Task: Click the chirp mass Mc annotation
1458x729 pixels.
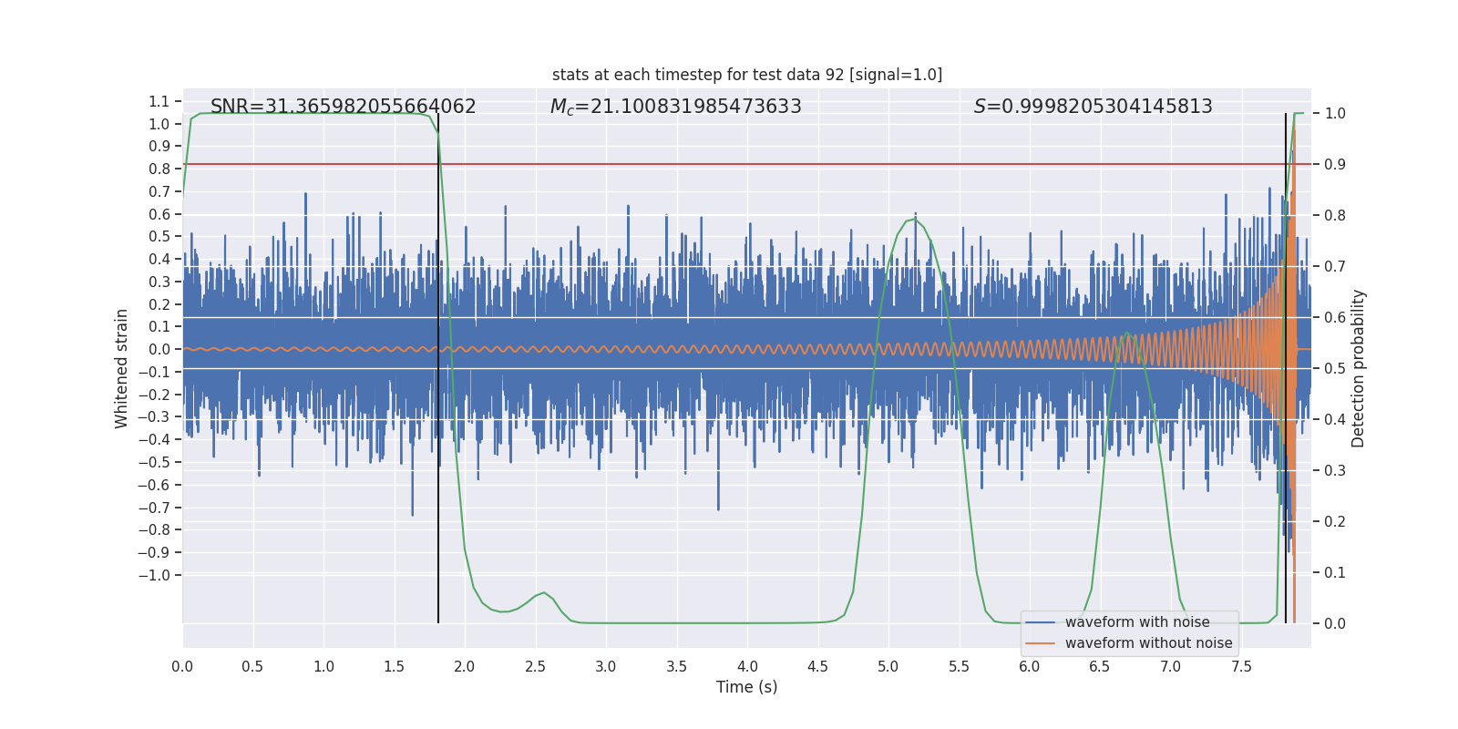Action: (x=675, y=107)
